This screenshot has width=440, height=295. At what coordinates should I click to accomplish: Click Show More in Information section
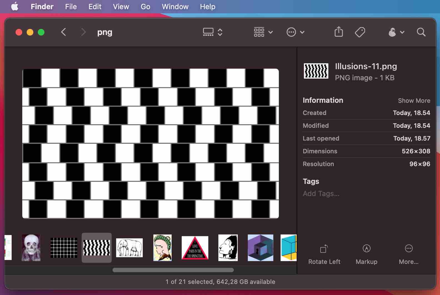(414, 101)
